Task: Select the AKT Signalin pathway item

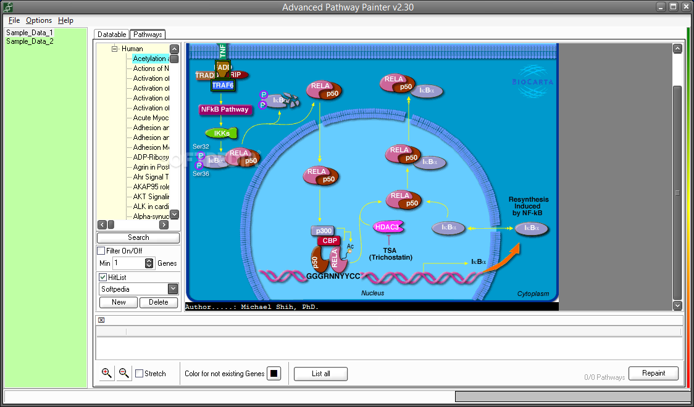Action: tap(151, 197)
